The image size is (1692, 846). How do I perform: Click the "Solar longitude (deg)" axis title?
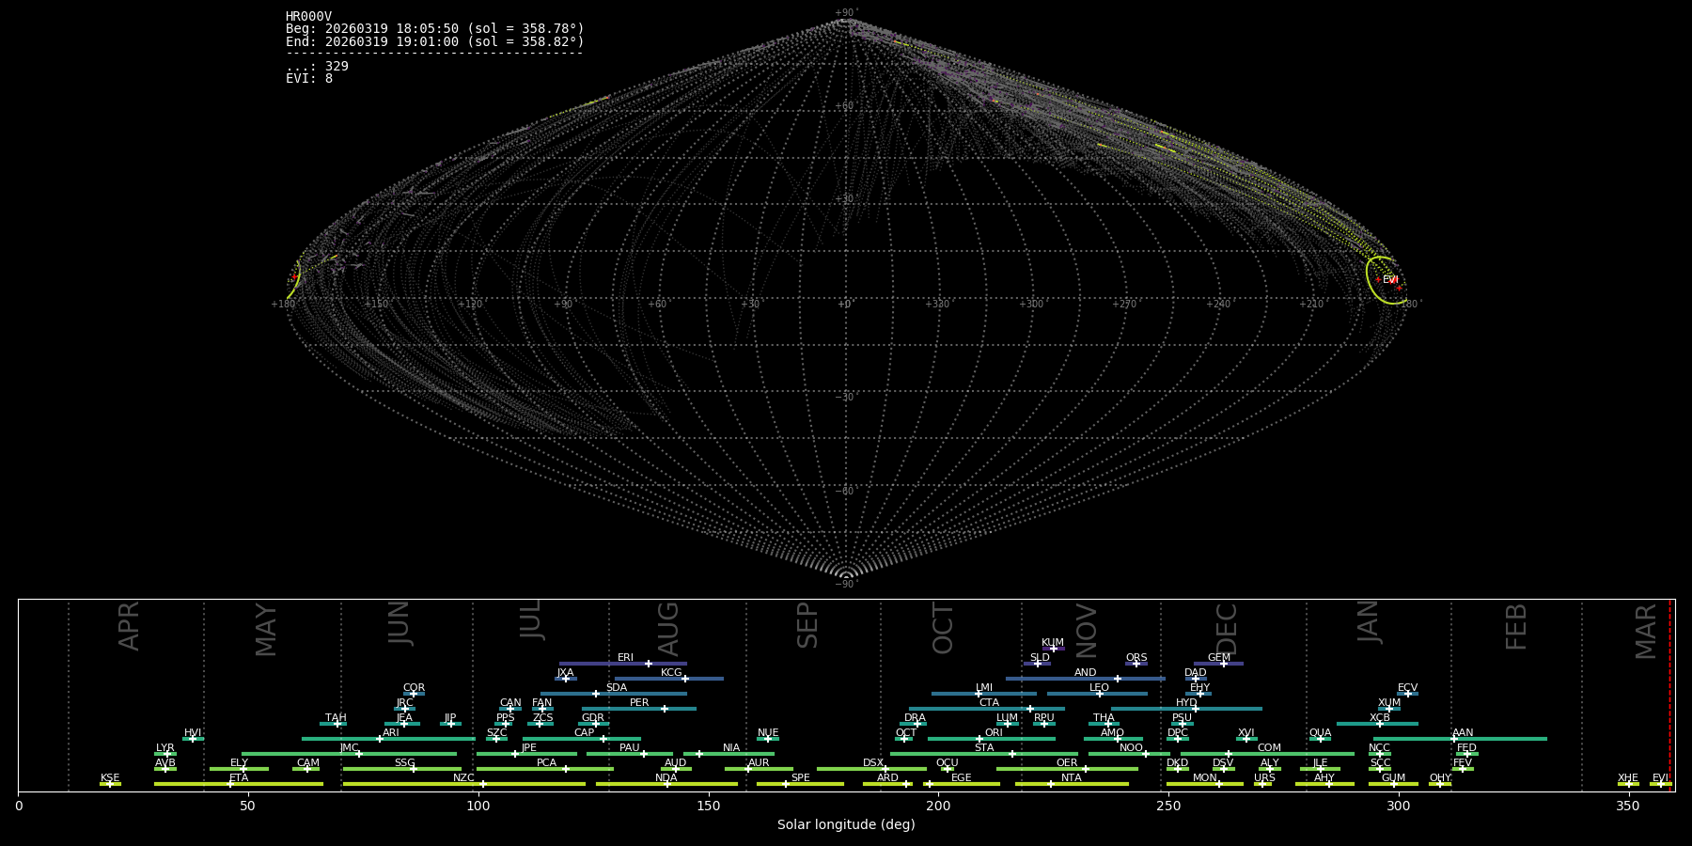pyautogui.click(x=845, y=824)
